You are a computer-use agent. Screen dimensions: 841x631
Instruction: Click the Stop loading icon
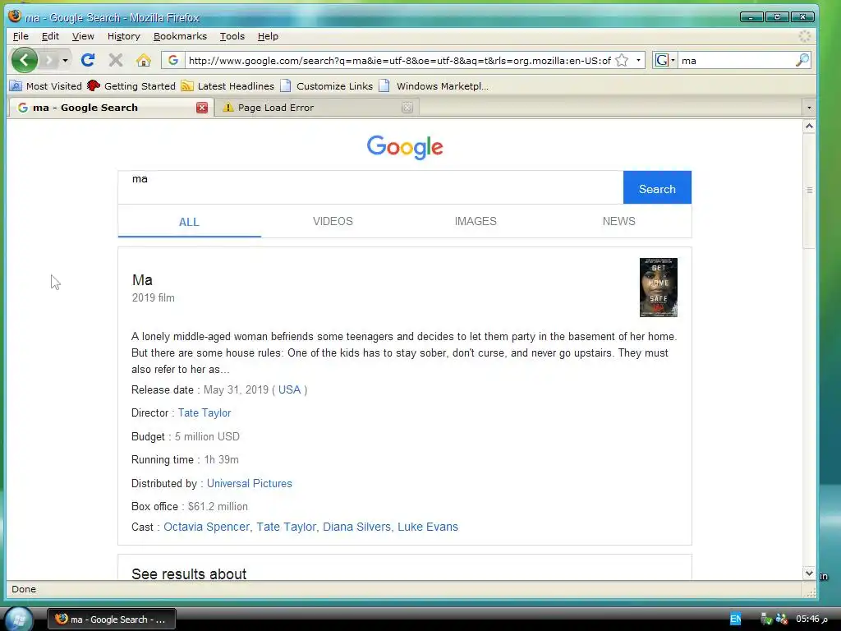click(x=115, y=60)
